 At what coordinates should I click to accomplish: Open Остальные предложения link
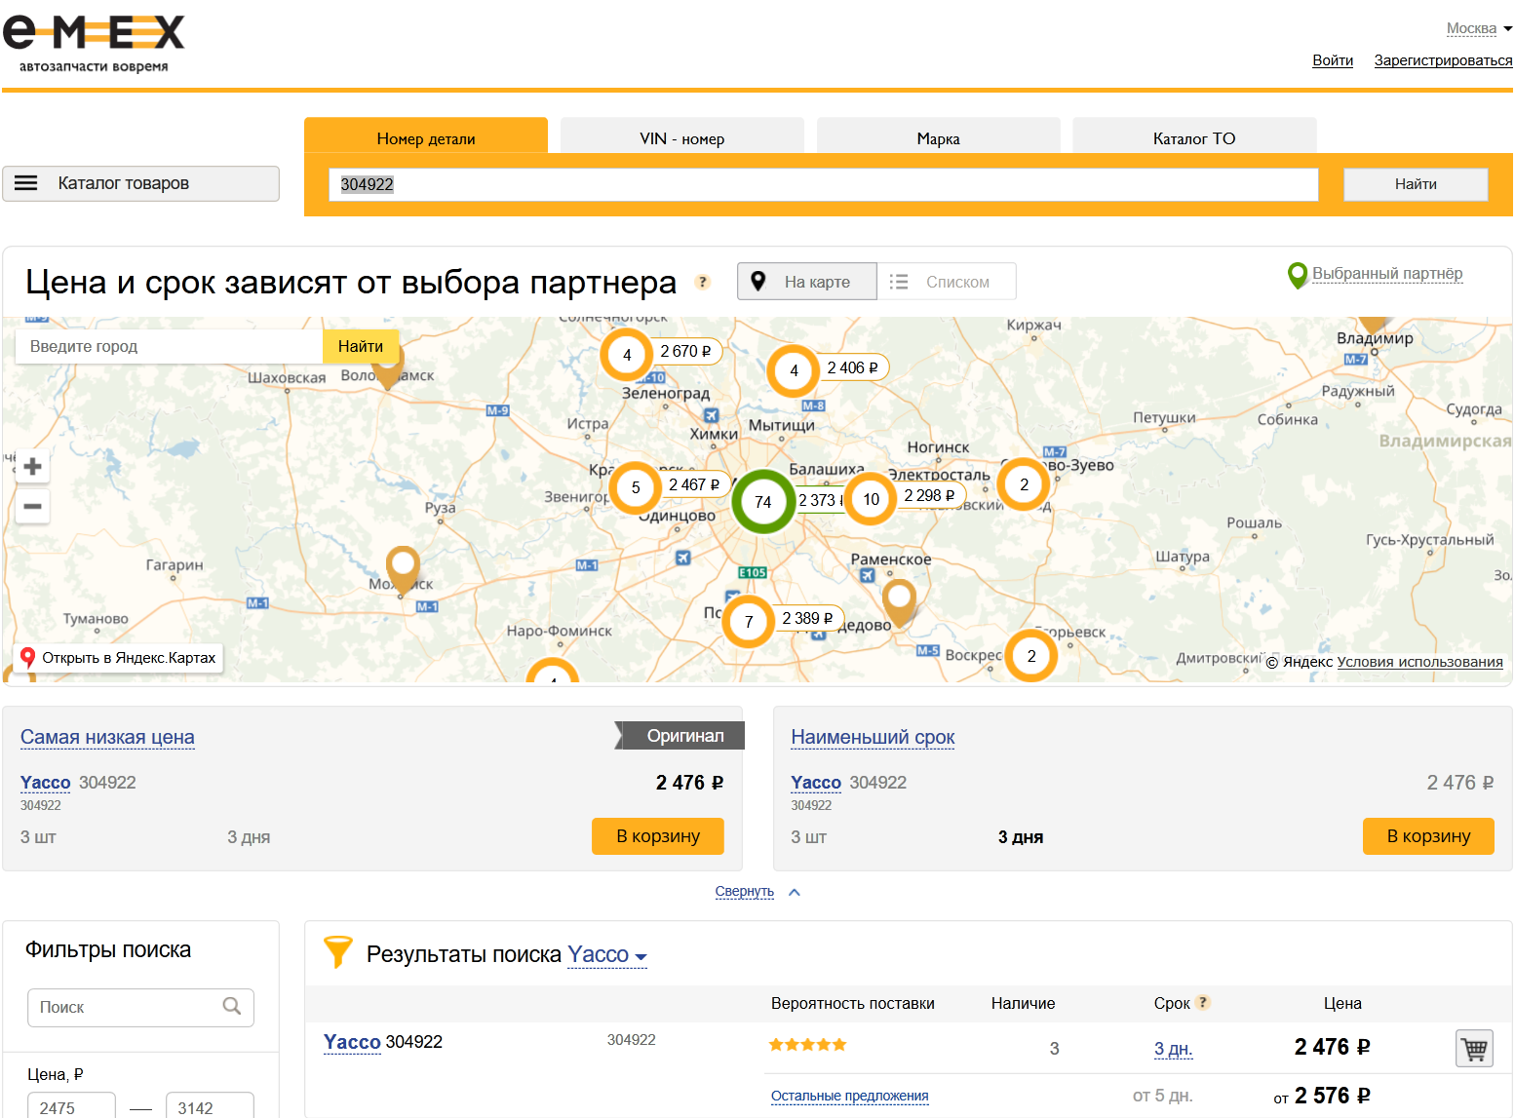coord(850,1096)
